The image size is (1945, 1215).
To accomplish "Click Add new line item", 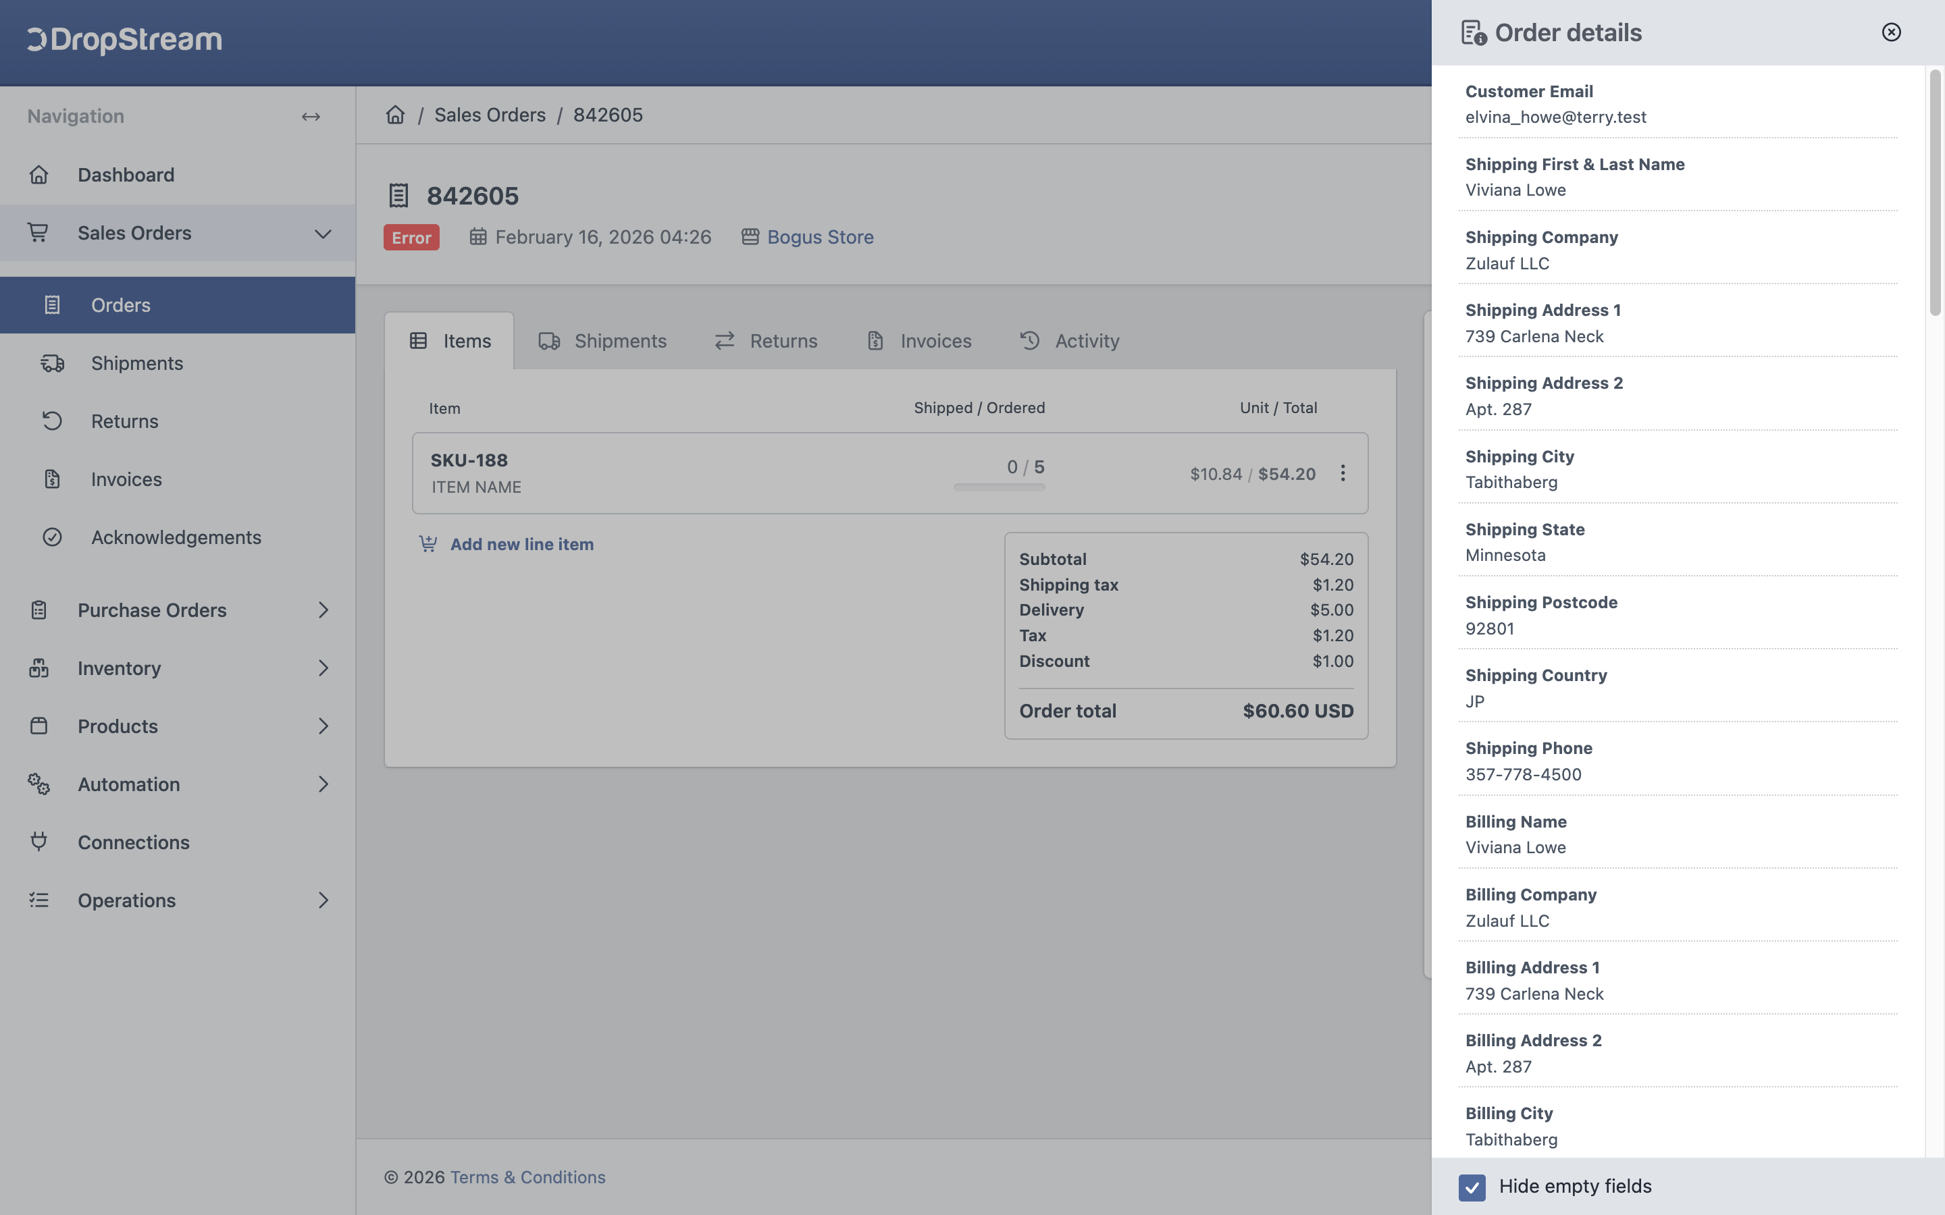I will click(x=521, y=544).
